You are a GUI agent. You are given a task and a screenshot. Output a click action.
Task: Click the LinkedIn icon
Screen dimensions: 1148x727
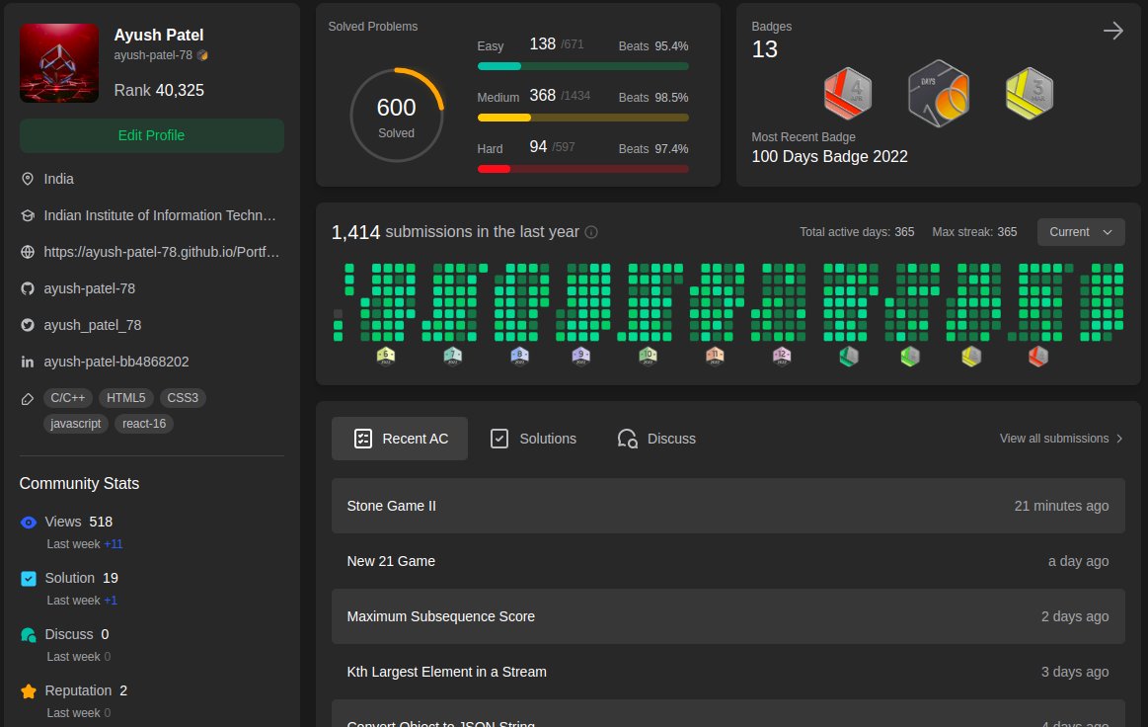(28, 363)
